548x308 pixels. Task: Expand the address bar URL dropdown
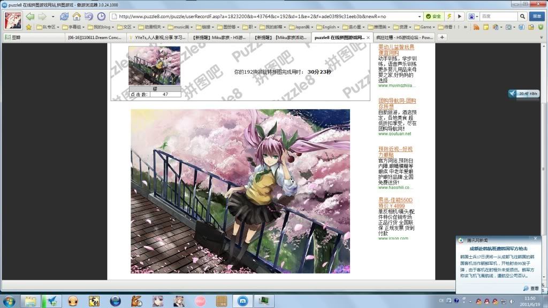[420, 17]
